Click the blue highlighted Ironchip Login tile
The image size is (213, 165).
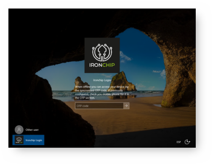28,140
